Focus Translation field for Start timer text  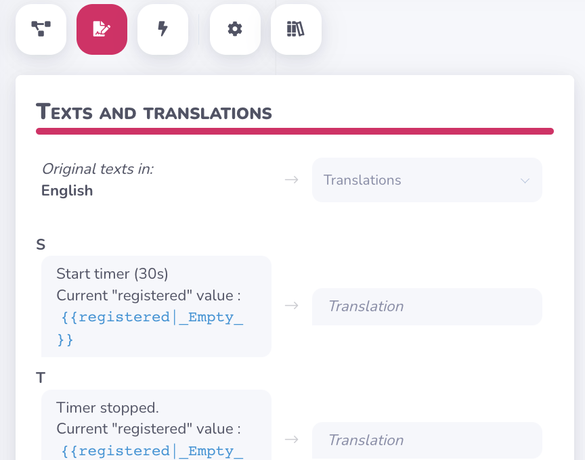(x=427, y=306)
